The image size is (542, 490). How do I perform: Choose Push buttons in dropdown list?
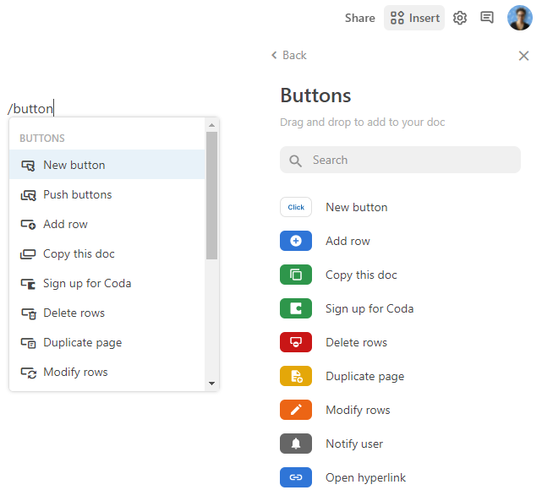(x=77, y=194)
